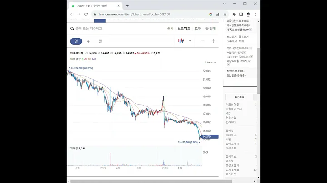Open 서울바이오시.. in the recent list
Screen dimensions: 327x183
235,109
